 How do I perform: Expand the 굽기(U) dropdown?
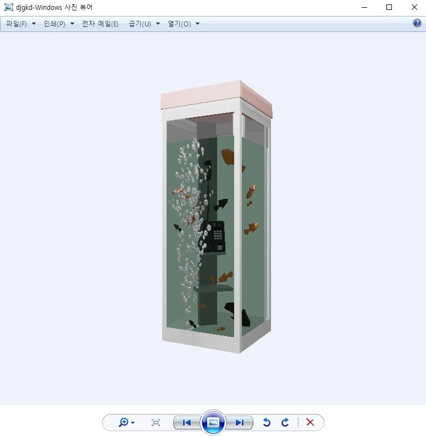point(144,24)
